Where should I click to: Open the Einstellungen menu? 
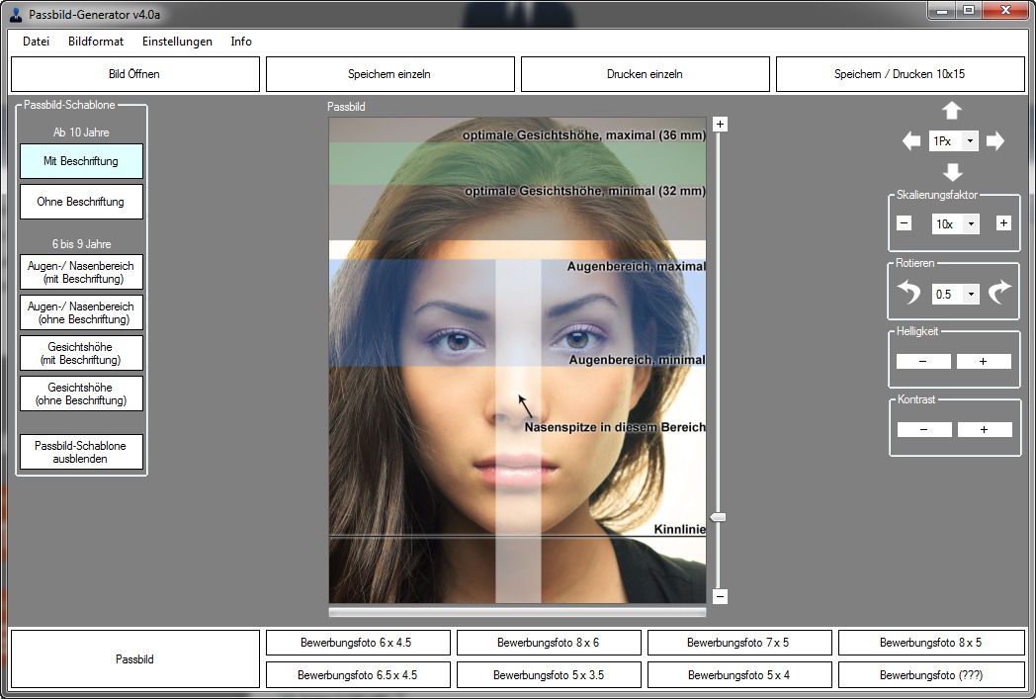[177, 42]
